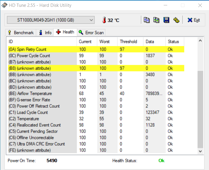209x170 pixels.
Task: Click the vertical scrollbar thumb
Action: [x=200, y=109]
